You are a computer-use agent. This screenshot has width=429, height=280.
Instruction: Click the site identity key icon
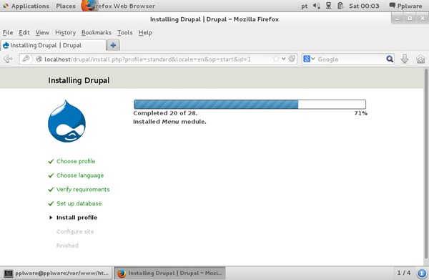26,59
